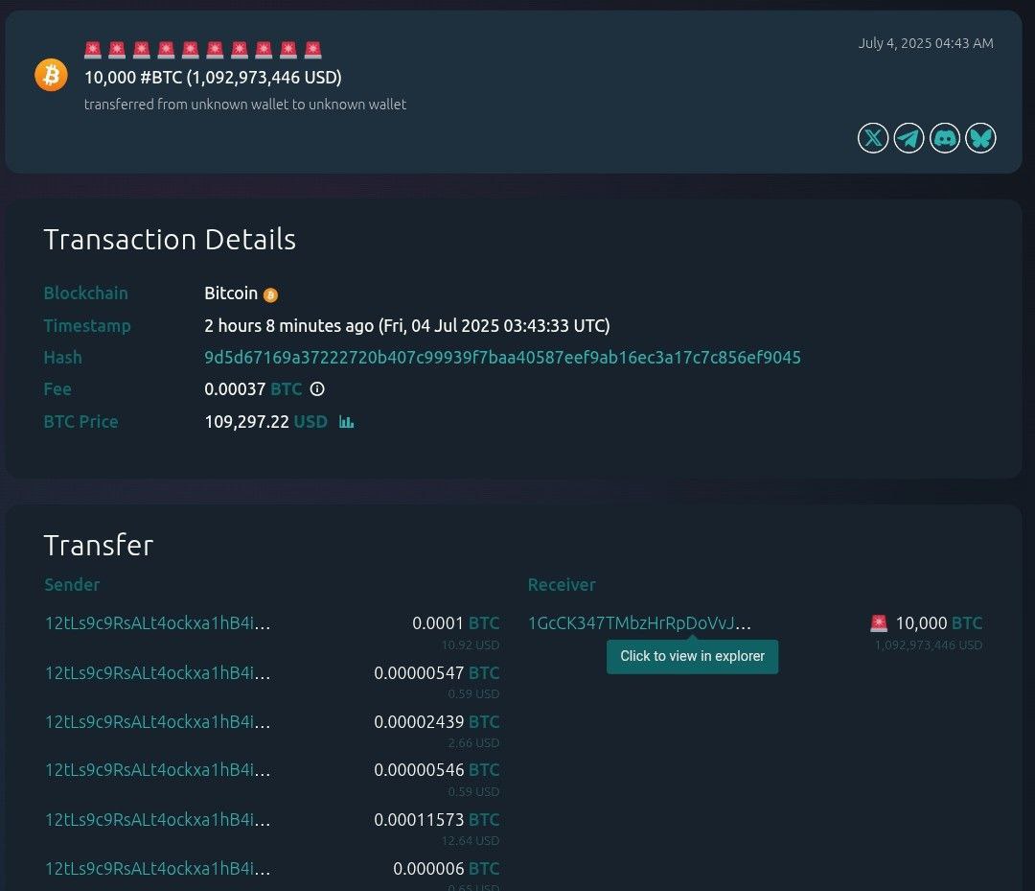
Task: Click the '1,092,973,446 USD' receiver value
Action: [x=928, y=645]
